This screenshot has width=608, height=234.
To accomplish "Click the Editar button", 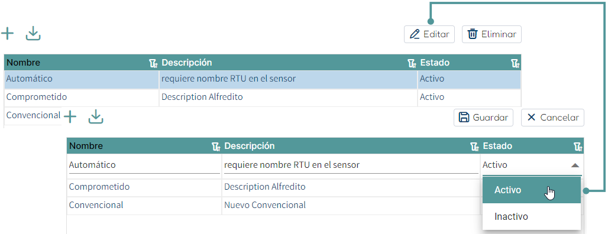I will [x=429, y=34].
